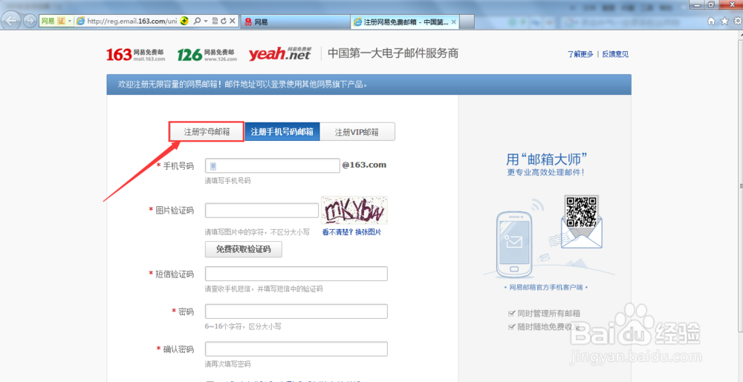The image size is (743, 382).
Task: Focus the 图片验证码 input field
Action: click(x=262, y=211)
